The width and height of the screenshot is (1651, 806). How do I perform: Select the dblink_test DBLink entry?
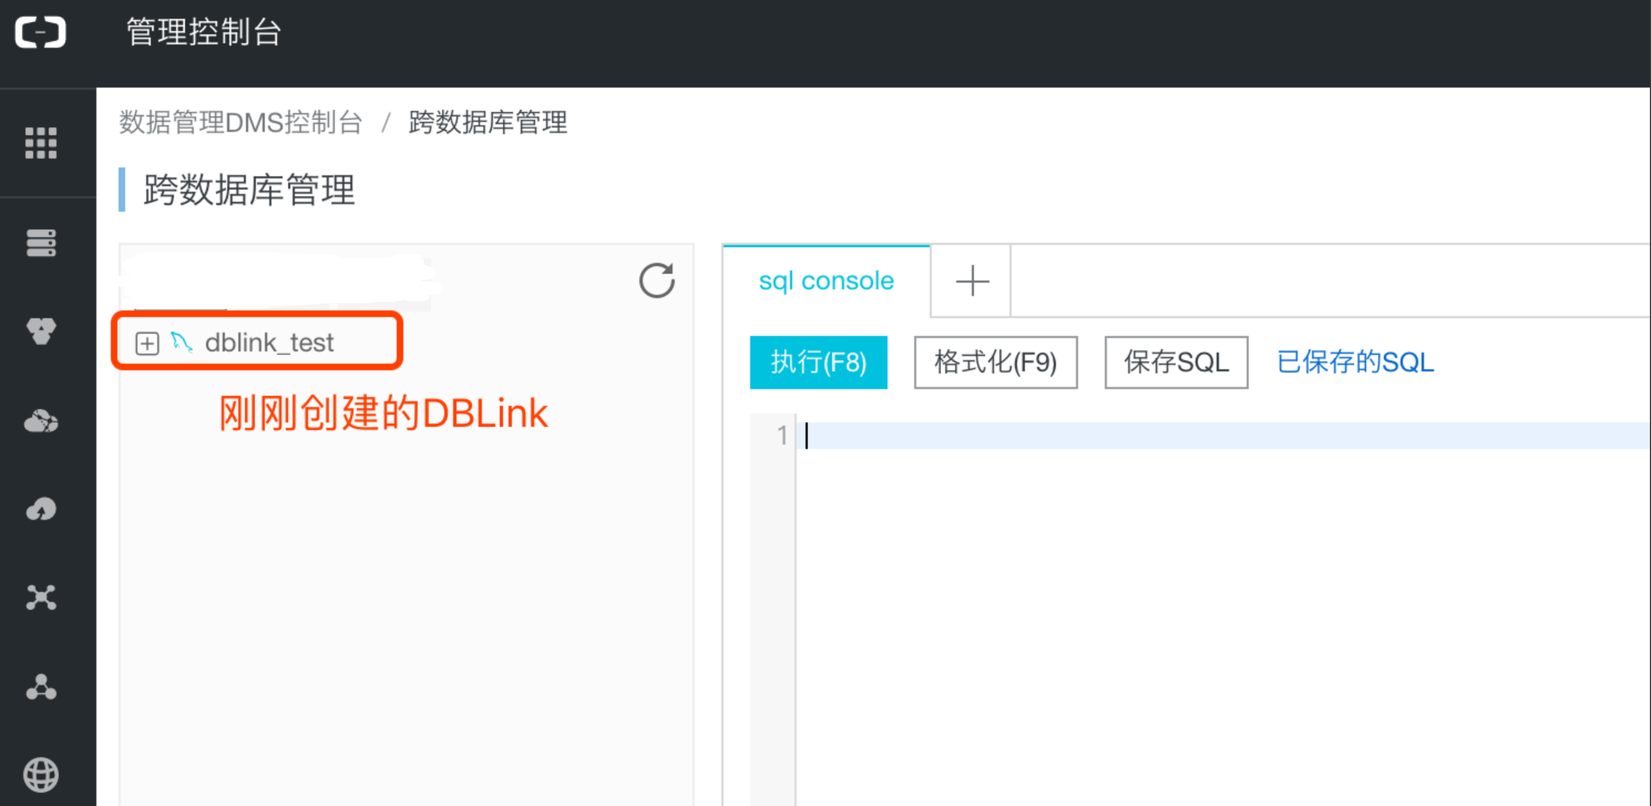click(x=269, y=343)
